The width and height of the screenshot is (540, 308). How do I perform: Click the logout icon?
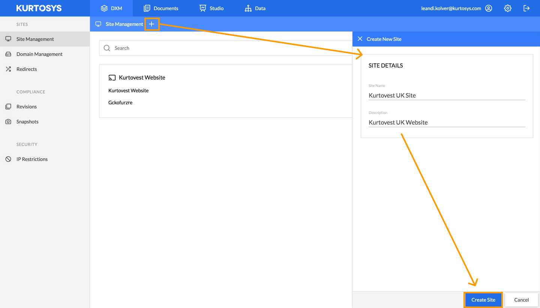[526, 8]
